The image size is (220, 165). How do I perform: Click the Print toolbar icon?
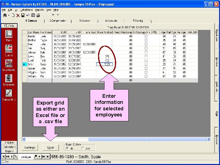coord(38,15)
